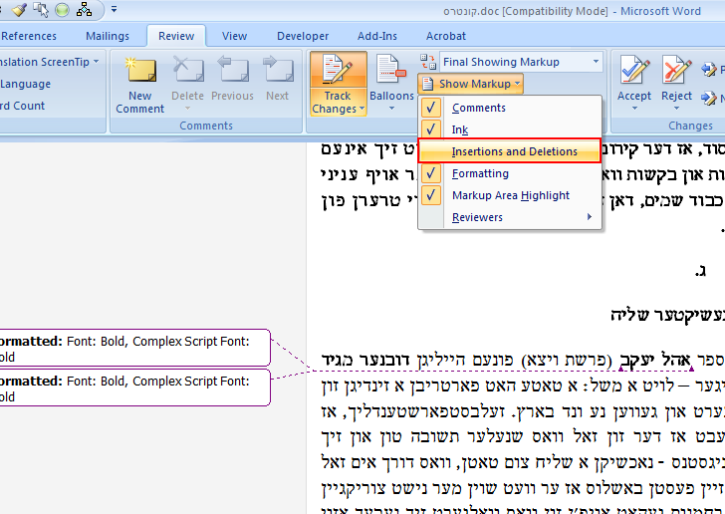Uncheck Formatting in Show Markup menu
Screen dimensions: 725x514
click(x=510, y=173)
